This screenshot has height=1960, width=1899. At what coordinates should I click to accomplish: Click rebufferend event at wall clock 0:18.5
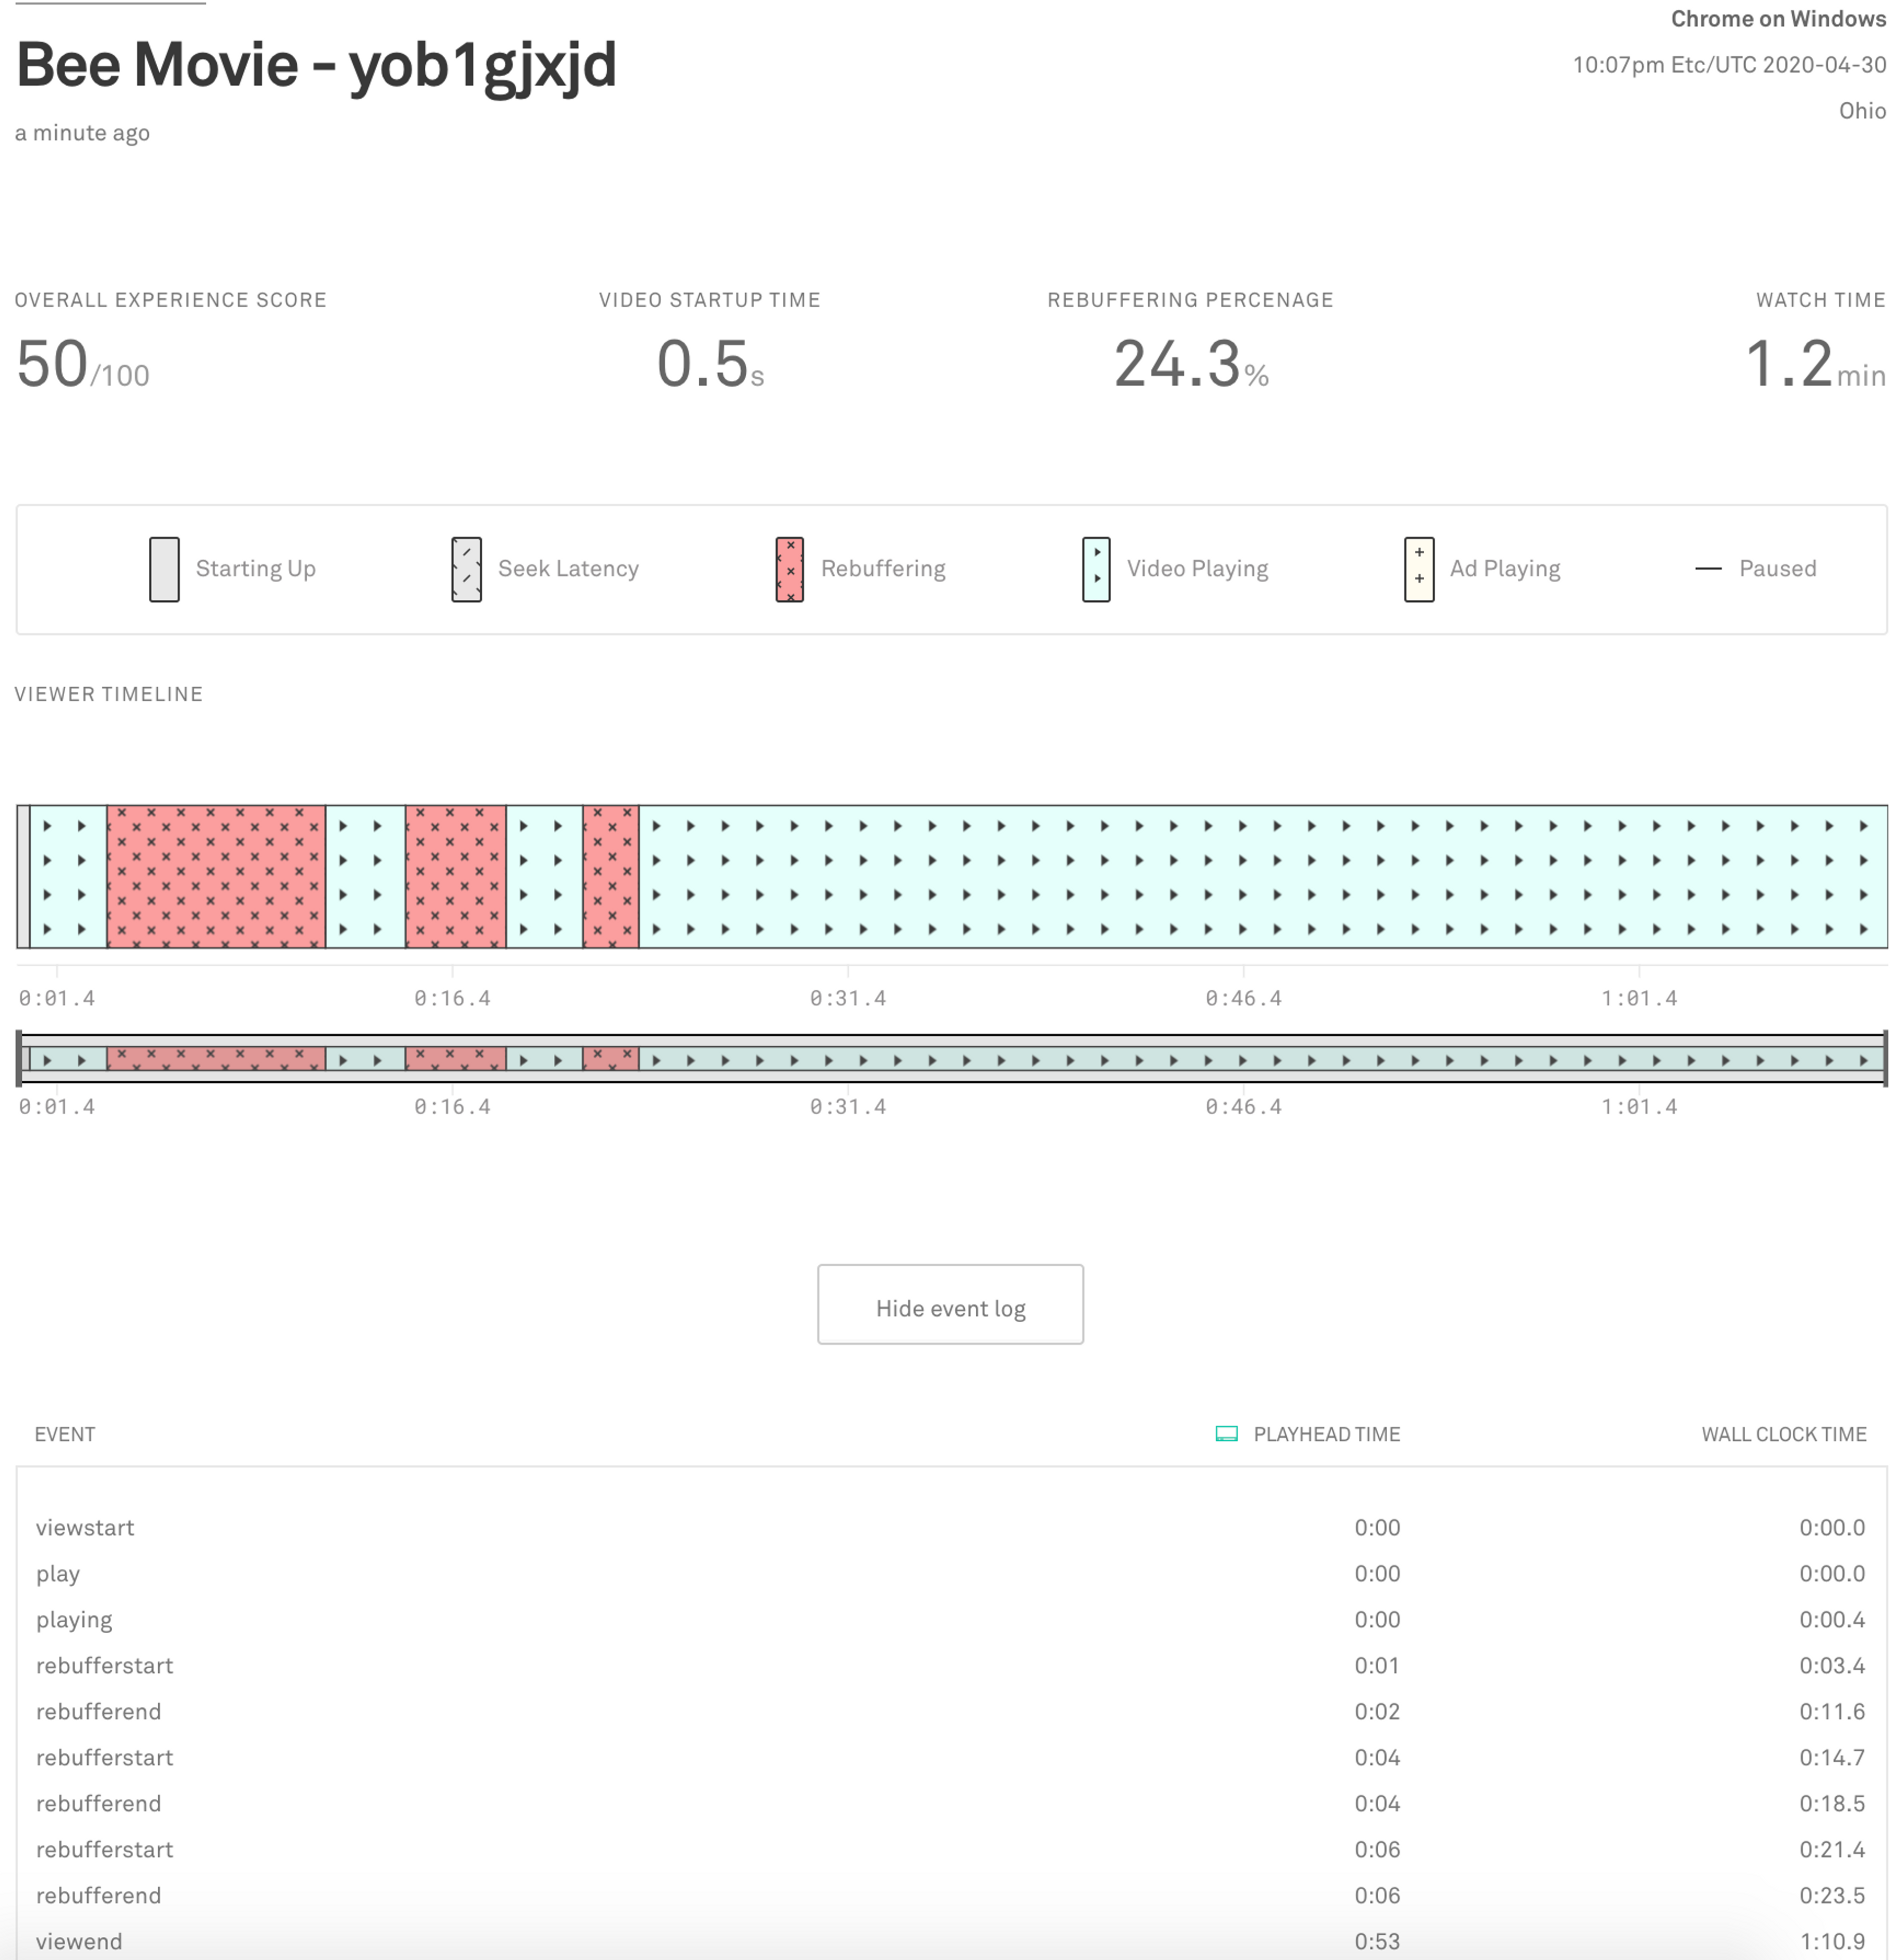[x=950, y=1803]
